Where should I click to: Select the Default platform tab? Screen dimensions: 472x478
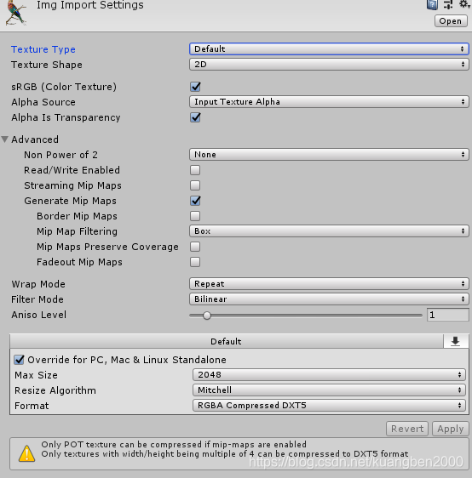[227, 341]
